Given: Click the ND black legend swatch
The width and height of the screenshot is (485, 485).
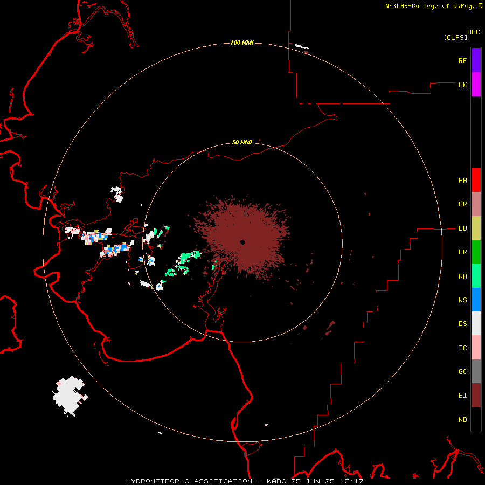Looking at the screenshot, I should pyautogui.click(x=476, y=419).
